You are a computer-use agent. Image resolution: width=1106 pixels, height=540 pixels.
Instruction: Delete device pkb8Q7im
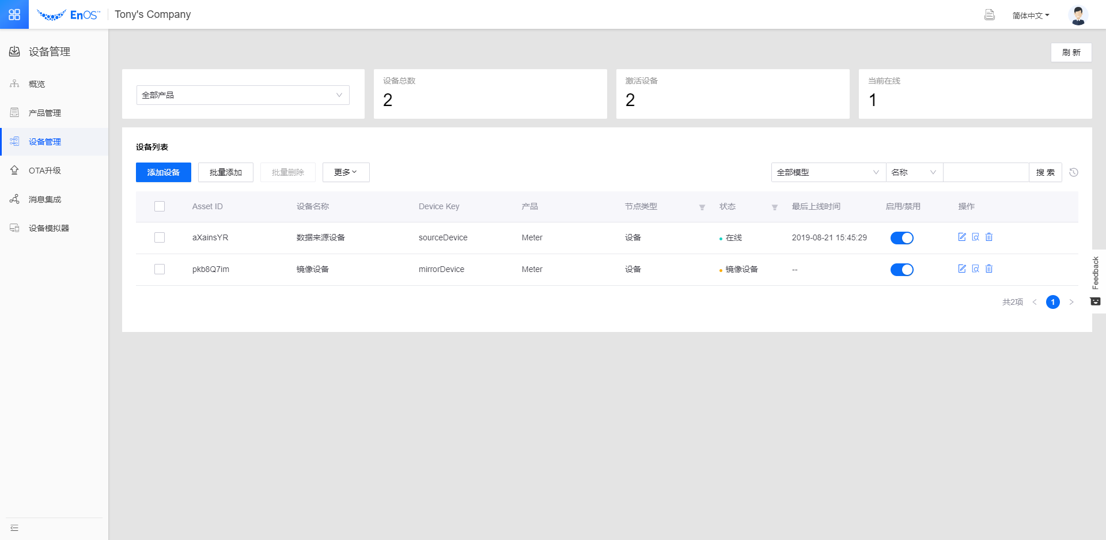[989, 269]
